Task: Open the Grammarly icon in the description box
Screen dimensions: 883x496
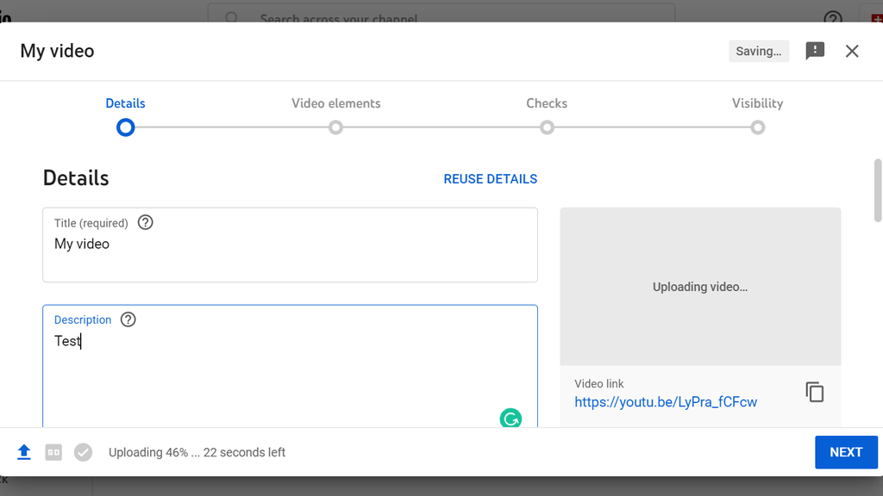Action: [x=510, y=418]
